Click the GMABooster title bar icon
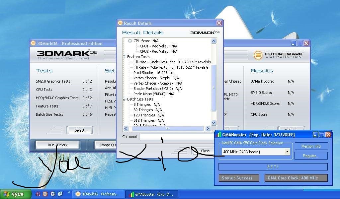 219,135
